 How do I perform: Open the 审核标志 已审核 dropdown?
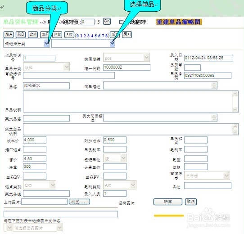(x=207, y=175)
